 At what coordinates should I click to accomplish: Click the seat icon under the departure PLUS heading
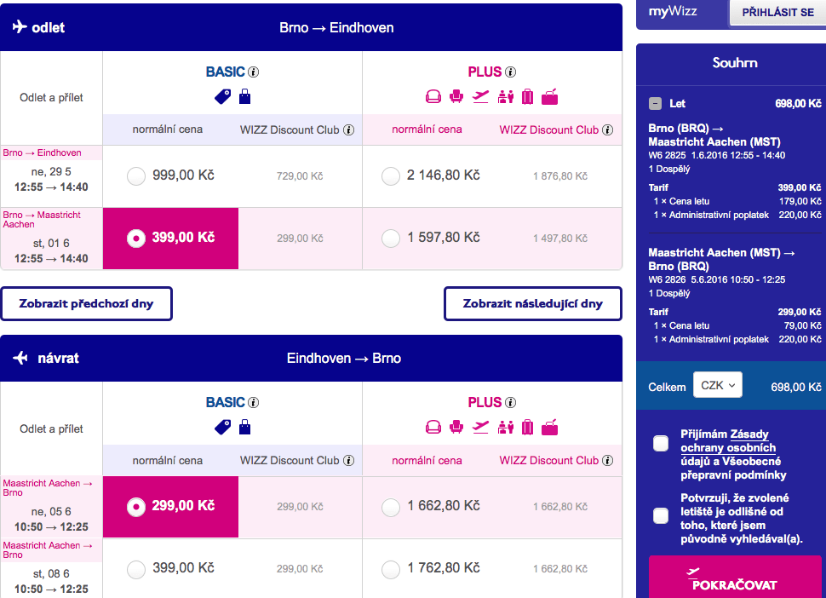click(x=456, y=97)
